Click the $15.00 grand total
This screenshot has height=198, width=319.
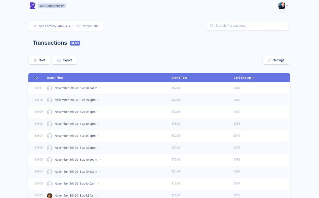pyautogui.click(x=176, y=183)
